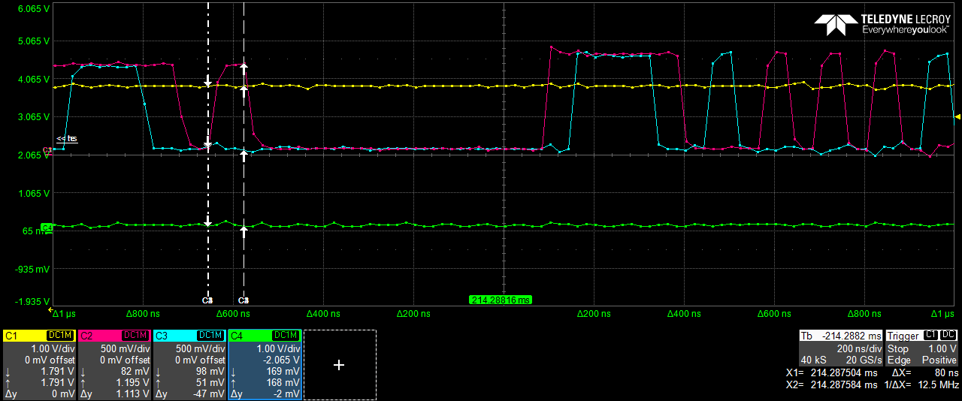Screen dimensions: 962x401
Task: Click the Tb delay value -214.2882 ms
Action: (x=851, y=335)
